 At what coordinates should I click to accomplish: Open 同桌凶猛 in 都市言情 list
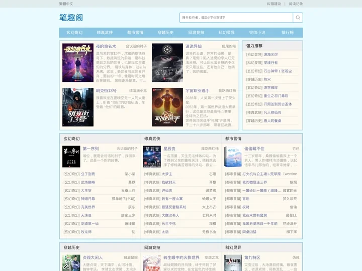click(249, 232)
